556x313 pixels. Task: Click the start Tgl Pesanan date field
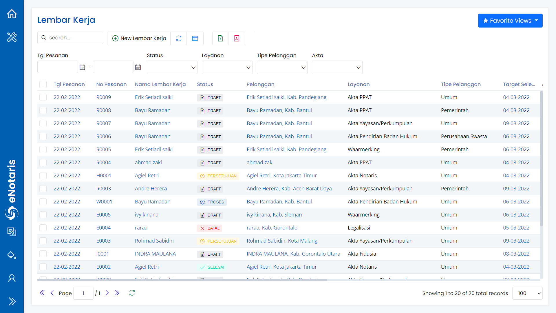click(x=58, y=67)
